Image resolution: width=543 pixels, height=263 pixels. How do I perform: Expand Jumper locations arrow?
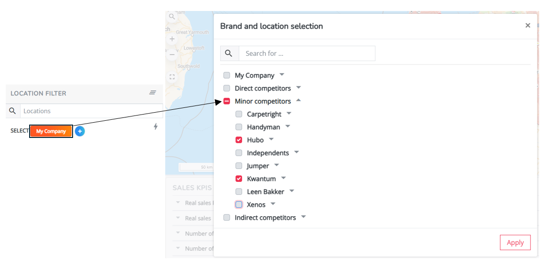277,165
